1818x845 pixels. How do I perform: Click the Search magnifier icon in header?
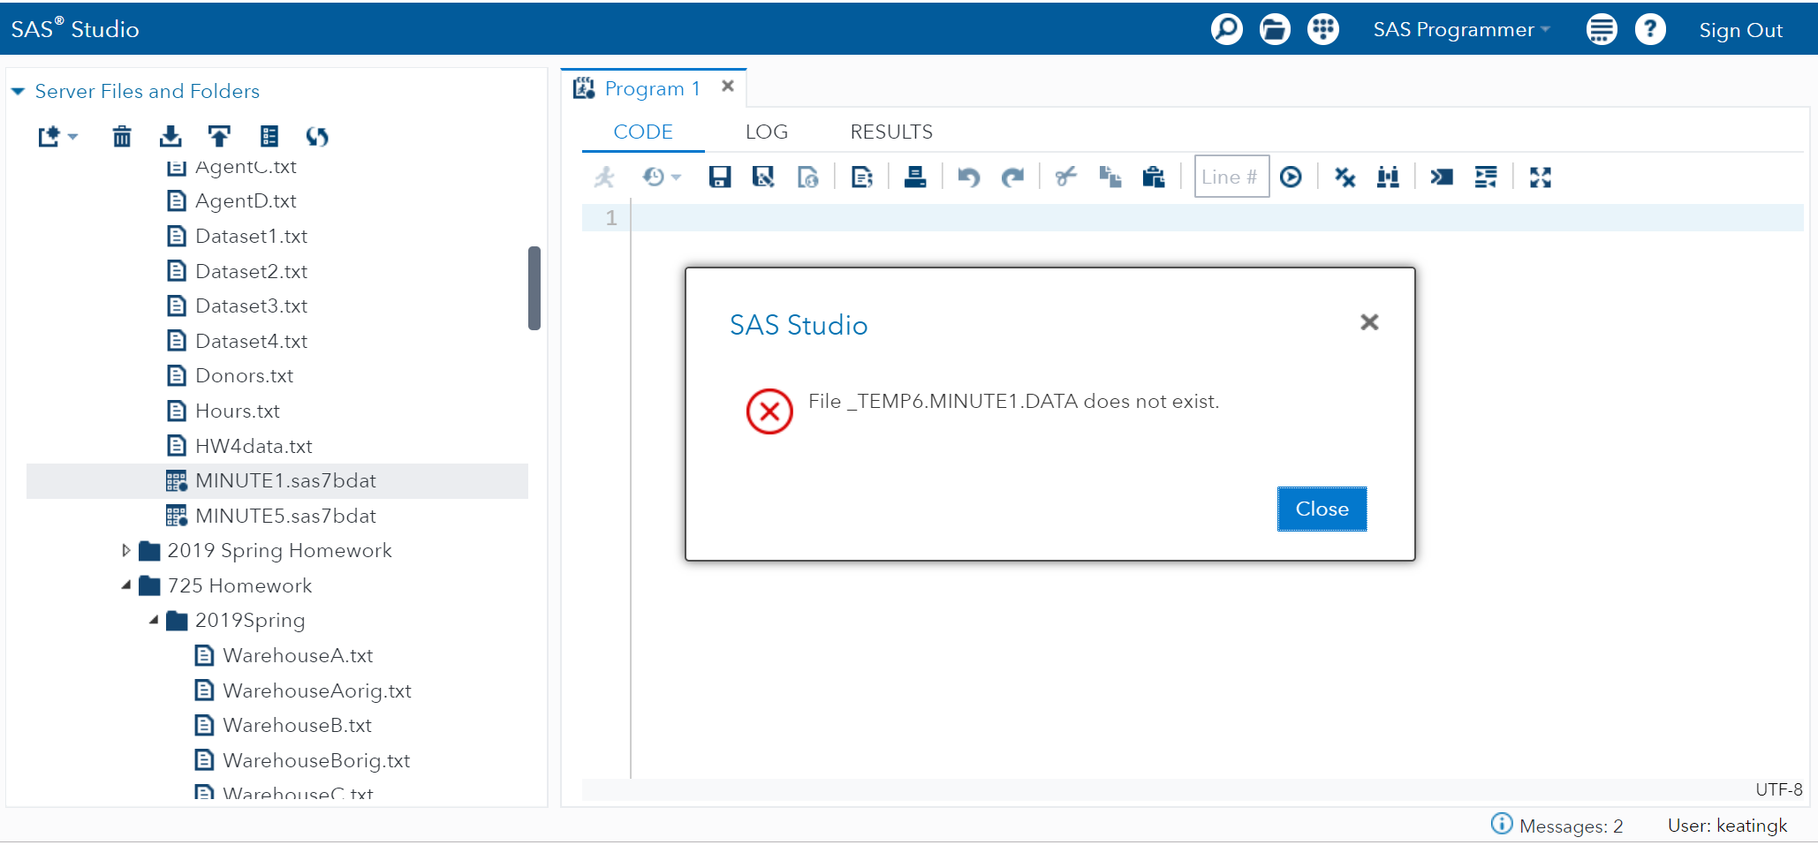coord(1226,29)
